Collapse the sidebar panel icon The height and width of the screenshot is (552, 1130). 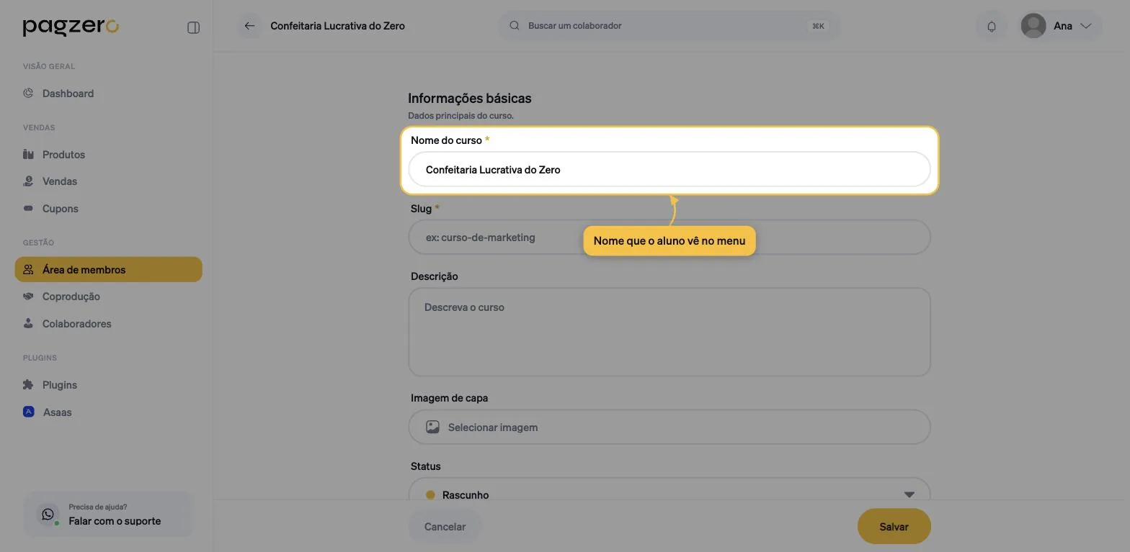click(x=193, y=27)
